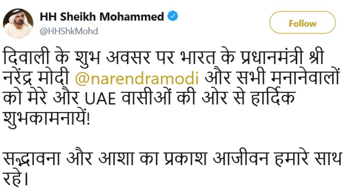Image resolution: width=346 pixels, height=194 pixels.
Task: Click the word शुभकामनायें! in the tweet
Action: 47,119
